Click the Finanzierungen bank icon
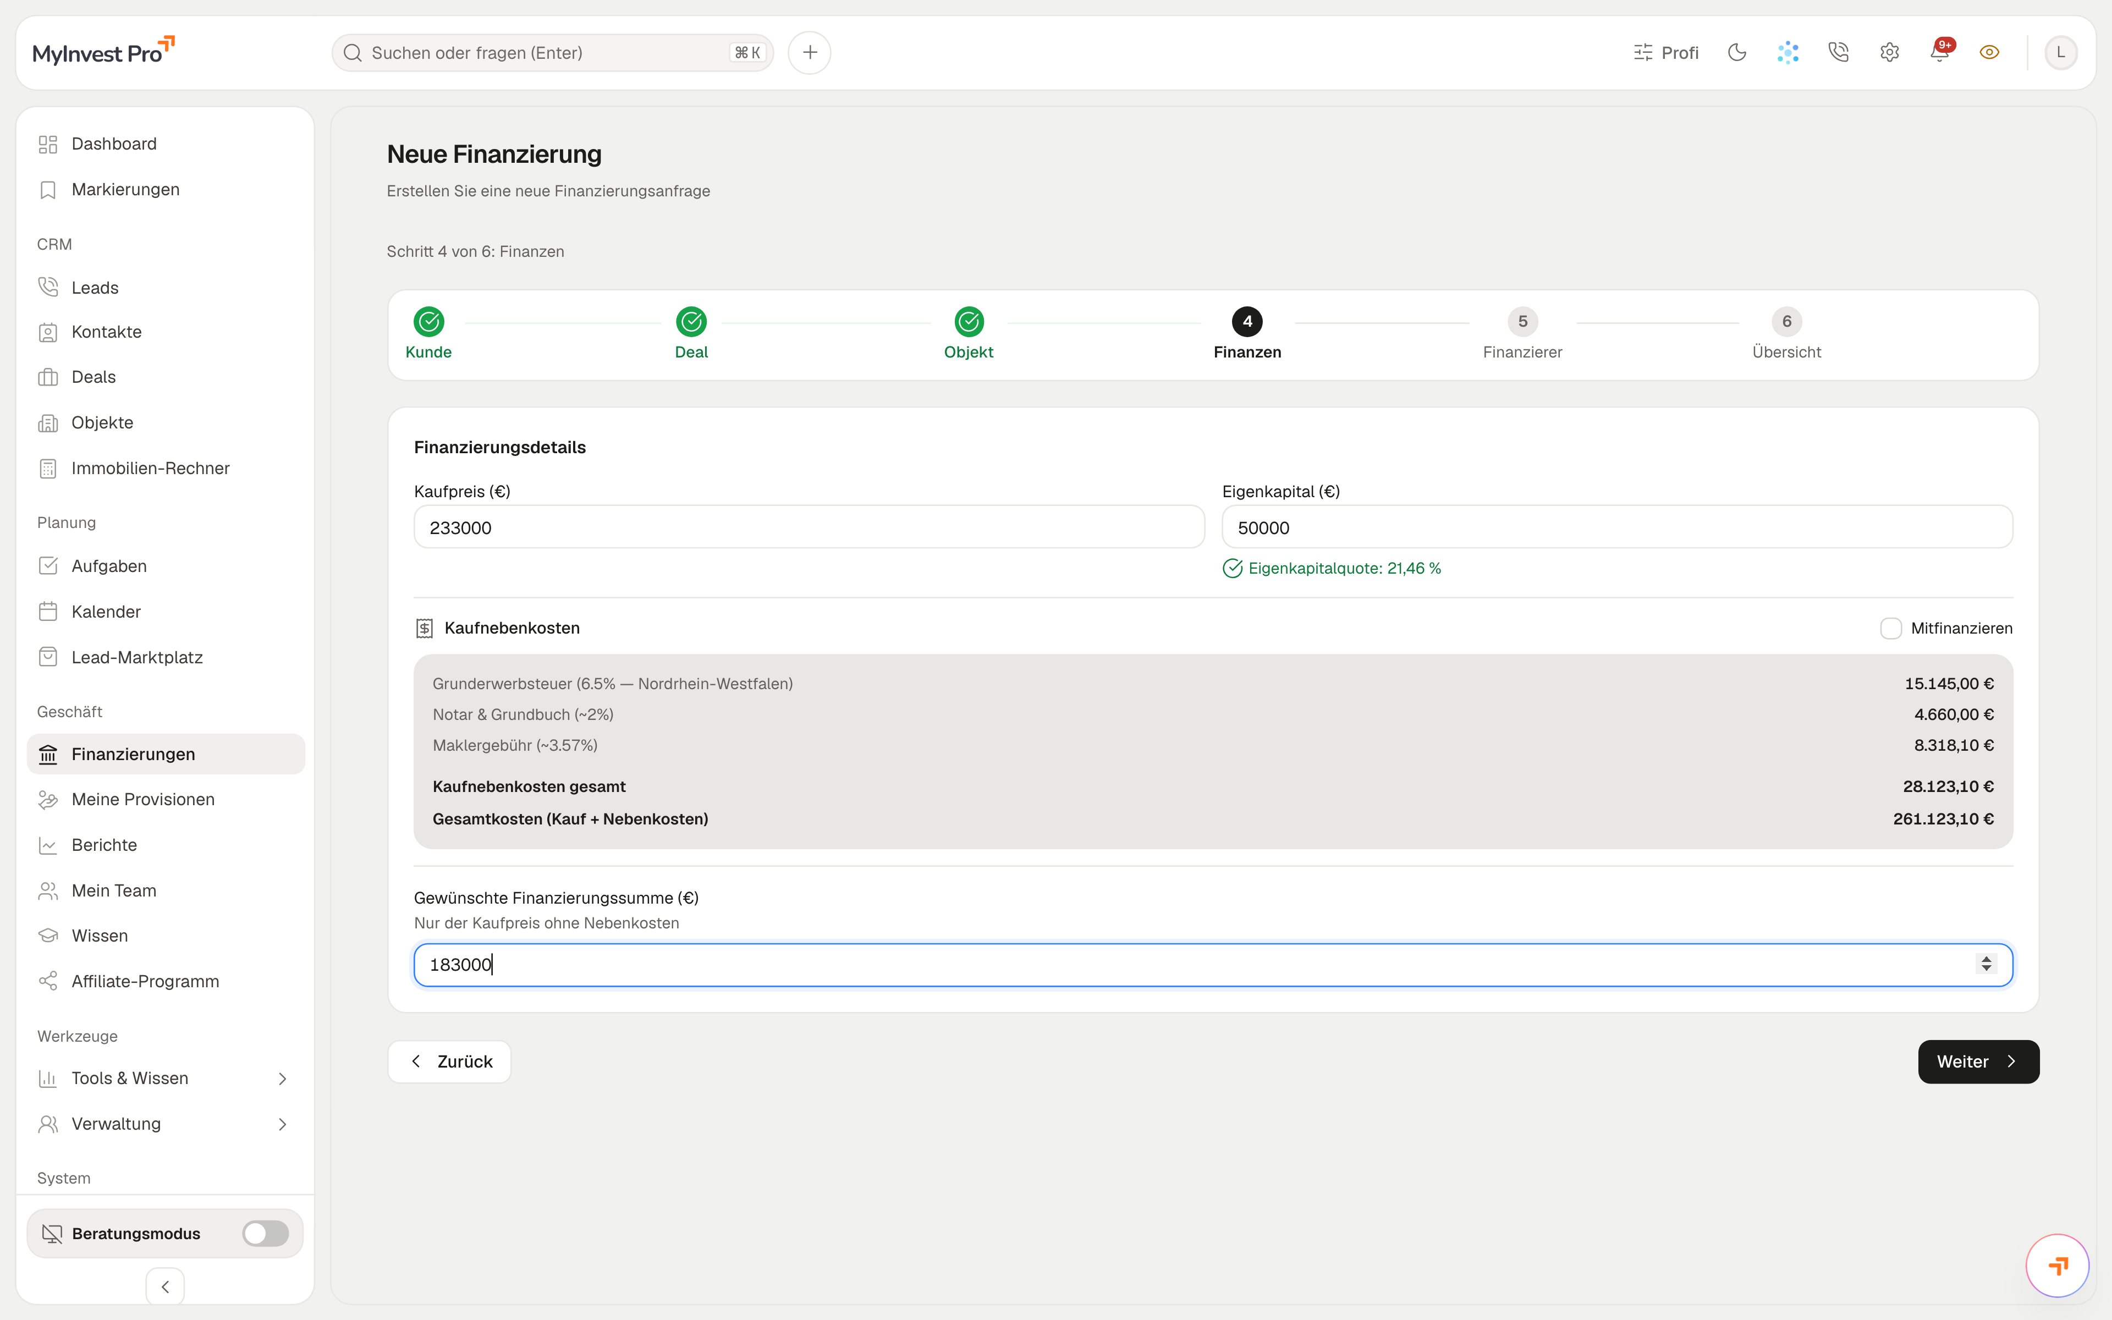The image size is (2112, 1320). pyautogui.click(x=48, y=754)
